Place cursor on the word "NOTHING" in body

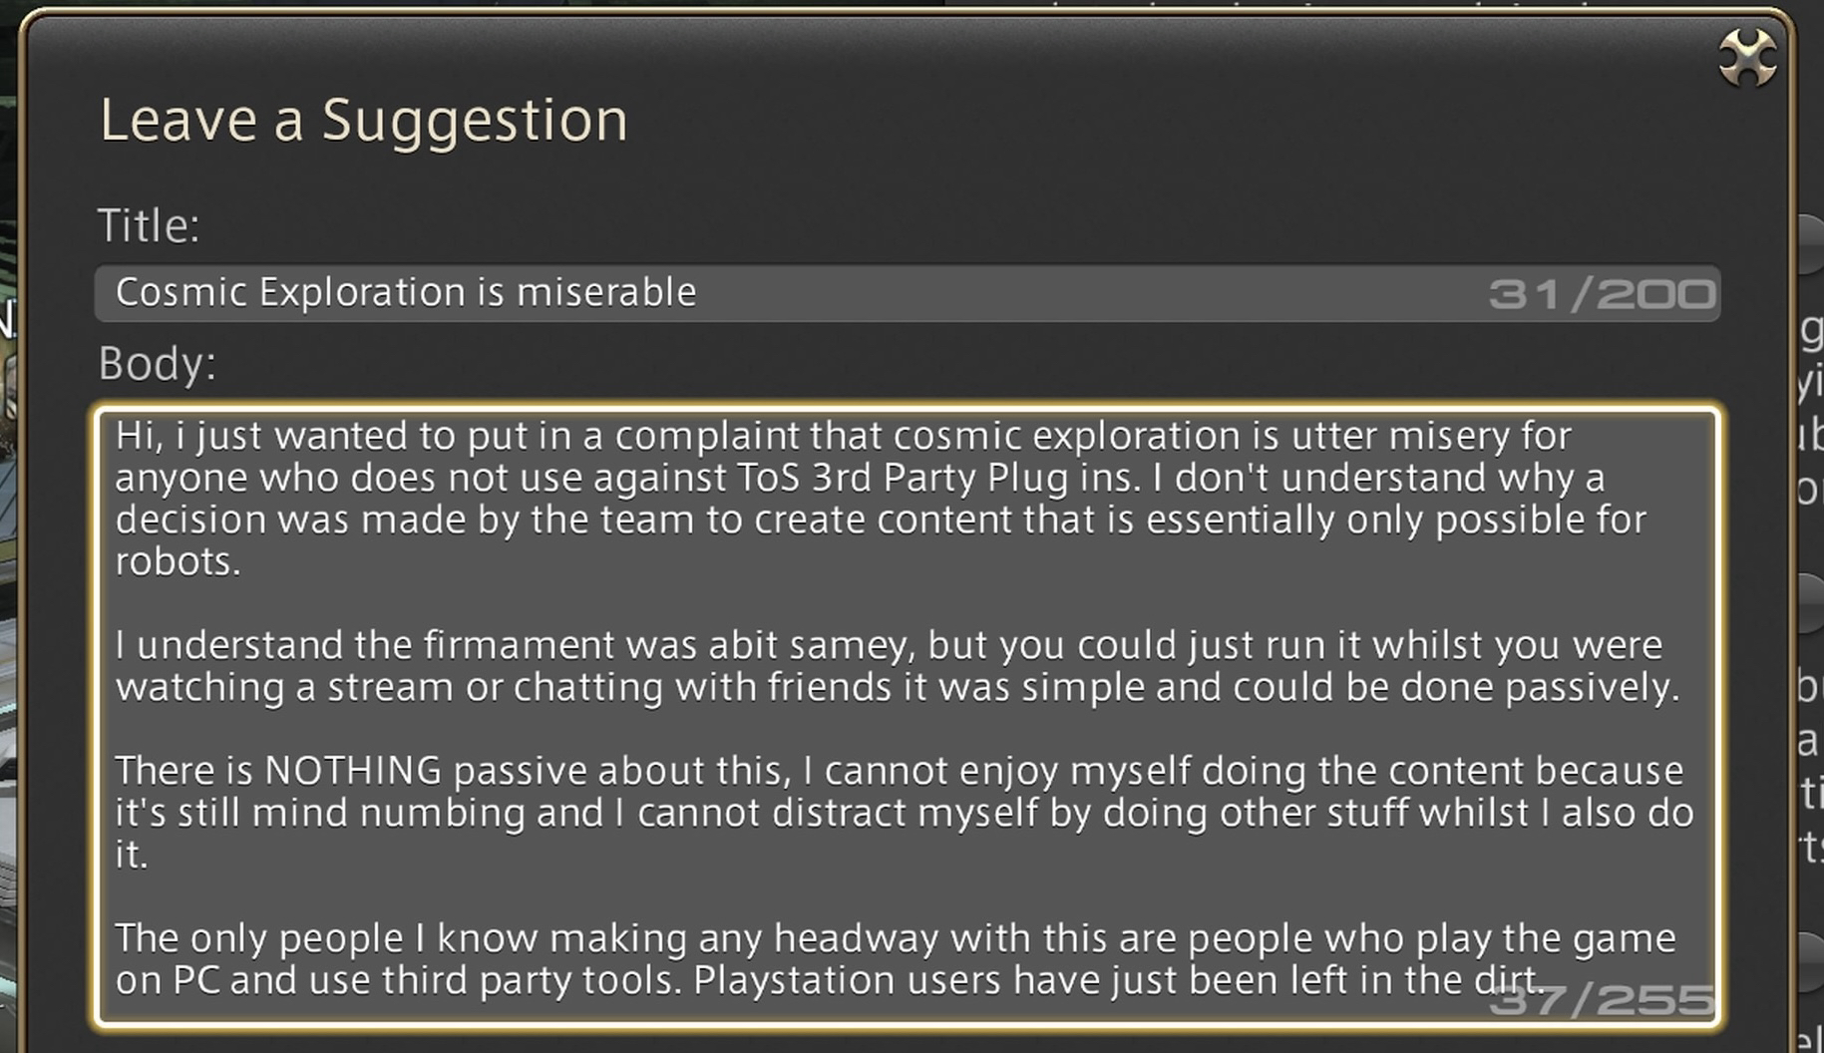[353, 771]
